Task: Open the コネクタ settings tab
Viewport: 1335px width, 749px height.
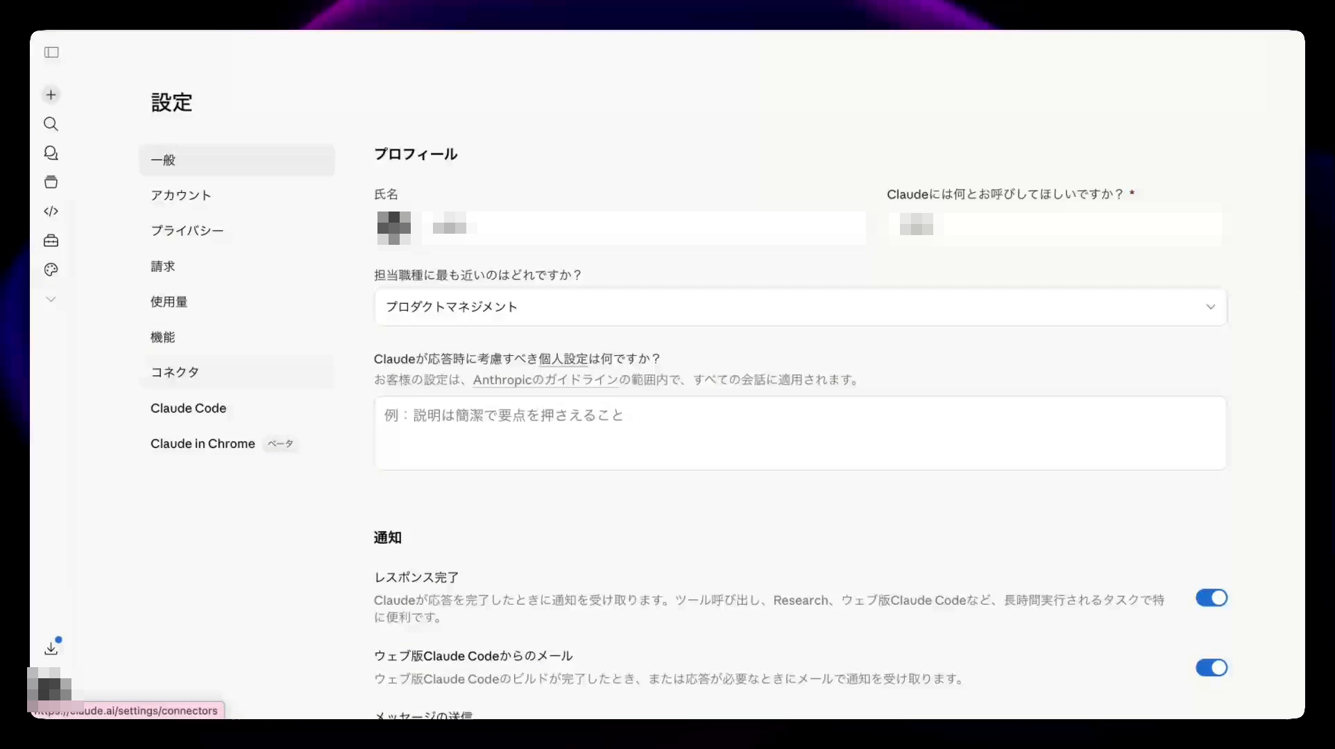Action: (x=237, y=372)
